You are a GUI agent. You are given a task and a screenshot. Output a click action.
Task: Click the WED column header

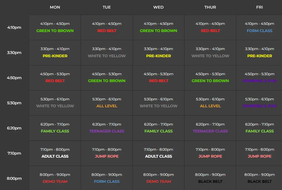158,7
